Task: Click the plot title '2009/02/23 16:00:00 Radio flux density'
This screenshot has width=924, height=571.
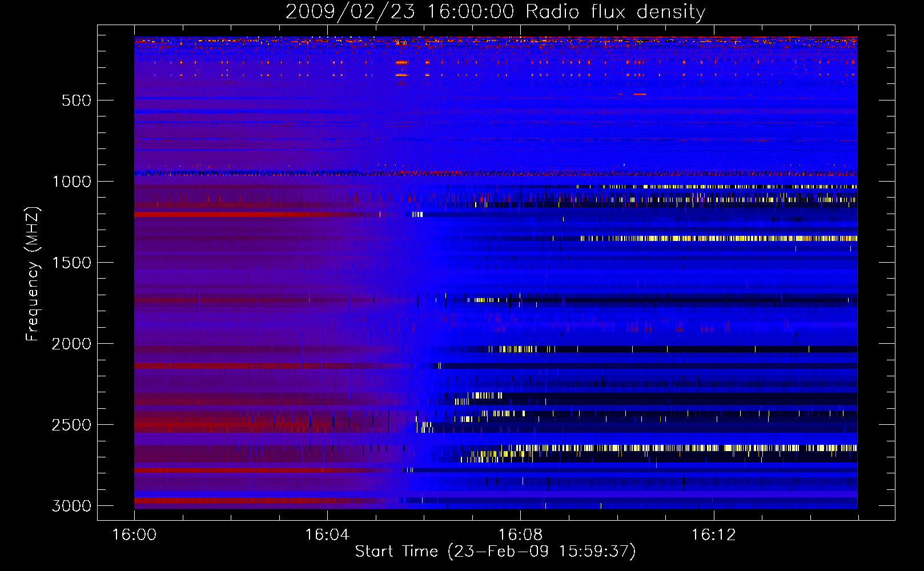Action: pos(495,11)
